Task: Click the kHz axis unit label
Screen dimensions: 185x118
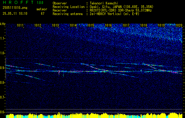Action: pos(3,24)
